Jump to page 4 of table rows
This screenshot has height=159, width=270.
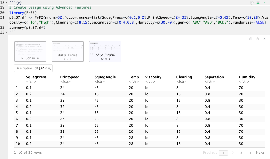pyautogui.click(x=250, y=153)
